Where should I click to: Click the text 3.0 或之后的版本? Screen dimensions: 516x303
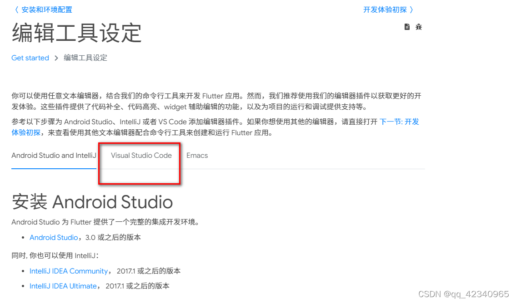click(113, 238)
